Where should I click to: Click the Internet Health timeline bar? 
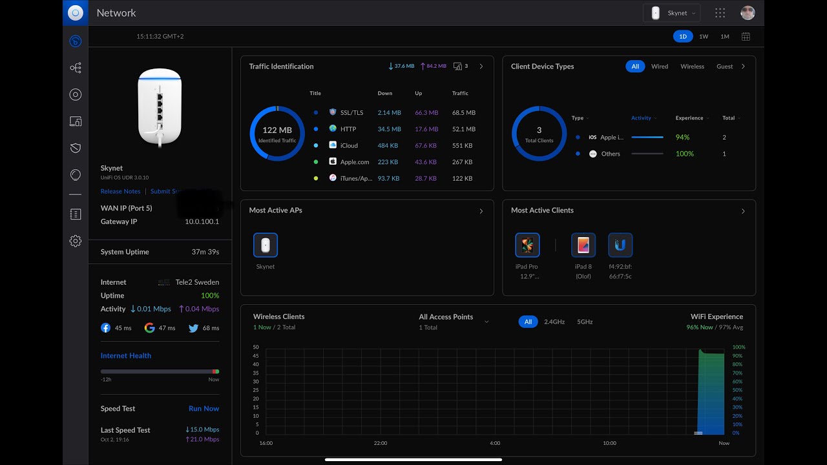pos(160,371)
